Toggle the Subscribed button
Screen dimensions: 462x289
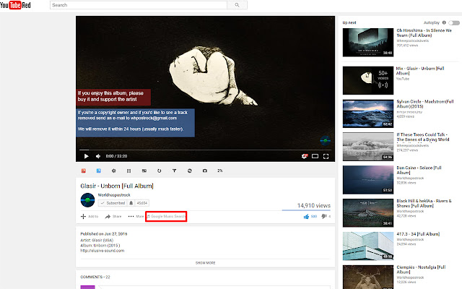pyautogui.click(x=111, y=204)
